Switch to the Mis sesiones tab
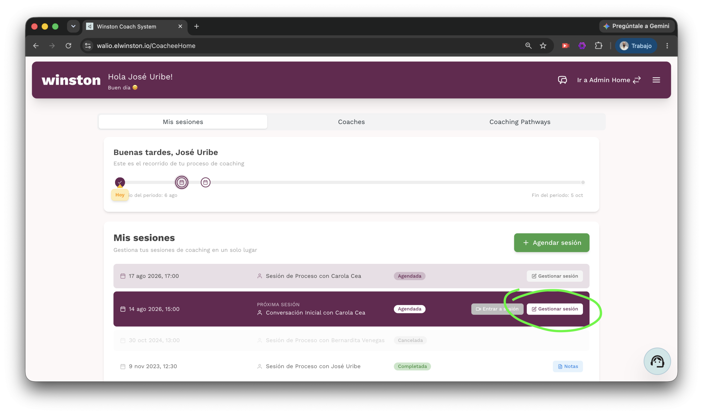 pyautogui.click(x=183, y=122)
